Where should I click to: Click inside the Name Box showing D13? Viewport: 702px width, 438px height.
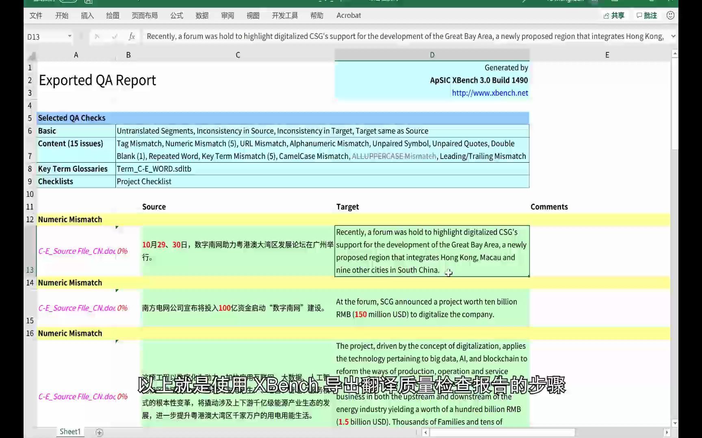(45, 36)
